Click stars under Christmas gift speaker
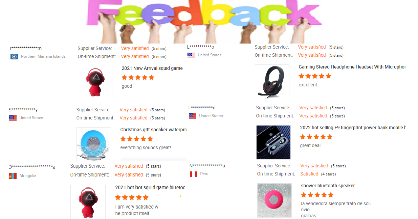418x219 pixels. coord(136,139)
